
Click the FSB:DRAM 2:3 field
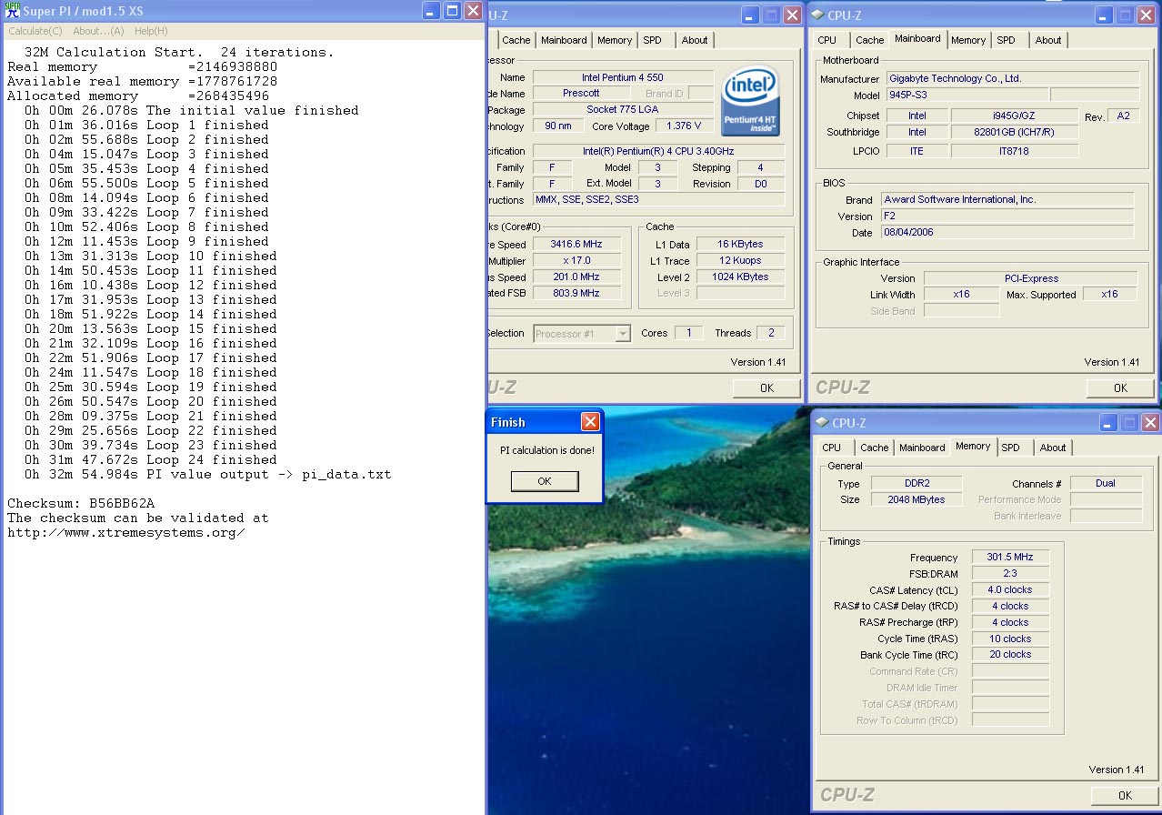(x=1010, y=574)
